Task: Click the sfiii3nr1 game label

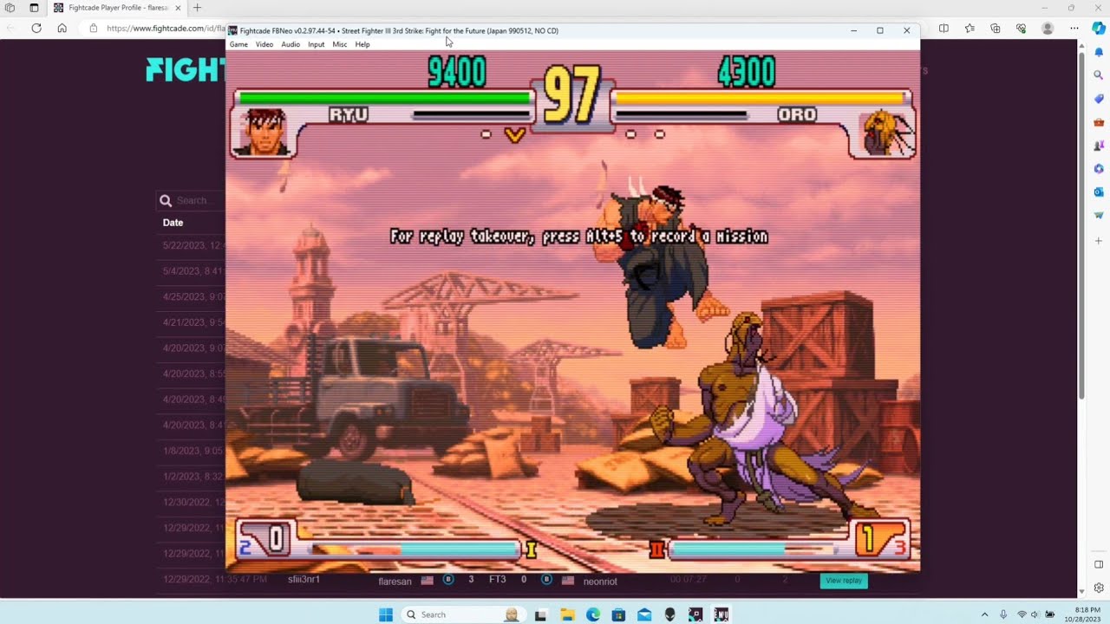Action: [304, 579]
